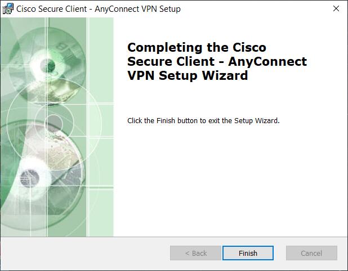The image size is (348, 271).
Task: Click the small circle in banner middle
Action: click(55, 122)
